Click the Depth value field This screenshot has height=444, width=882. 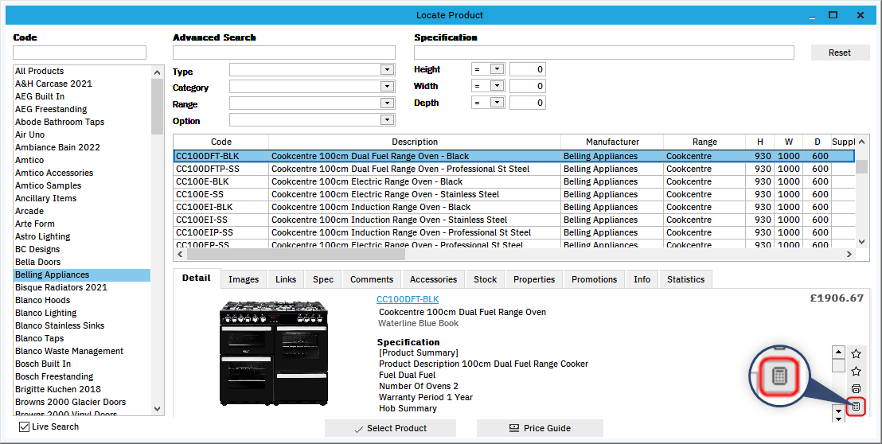point(528,103)
